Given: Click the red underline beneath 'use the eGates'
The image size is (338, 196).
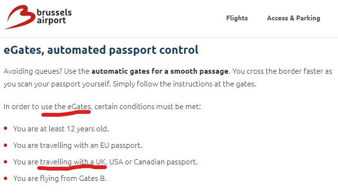Looking at the screenshot, I should click(x=66, y=113).
